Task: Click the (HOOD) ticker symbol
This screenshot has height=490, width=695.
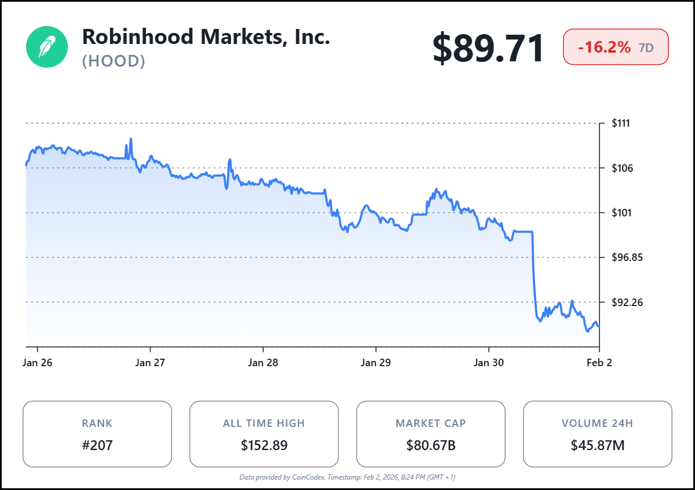Action: tap(114, 61)
